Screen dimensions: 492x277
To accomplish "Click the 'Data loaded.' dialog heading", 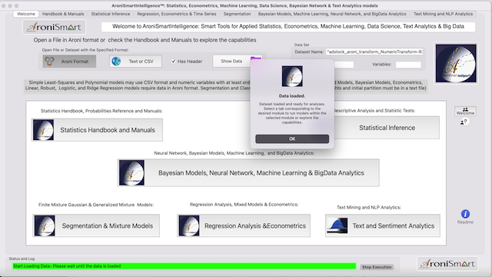I will coord(292,95).
